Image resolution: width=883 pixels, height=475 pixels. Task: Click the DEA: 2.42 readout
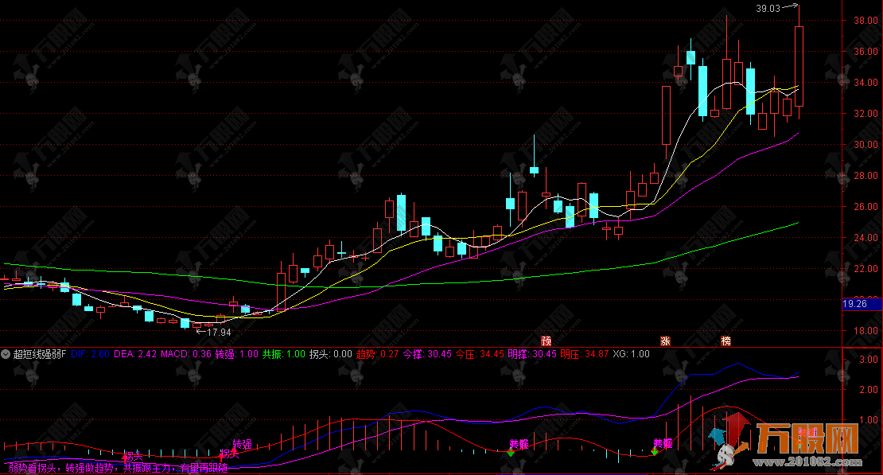(x=135, y=354)
